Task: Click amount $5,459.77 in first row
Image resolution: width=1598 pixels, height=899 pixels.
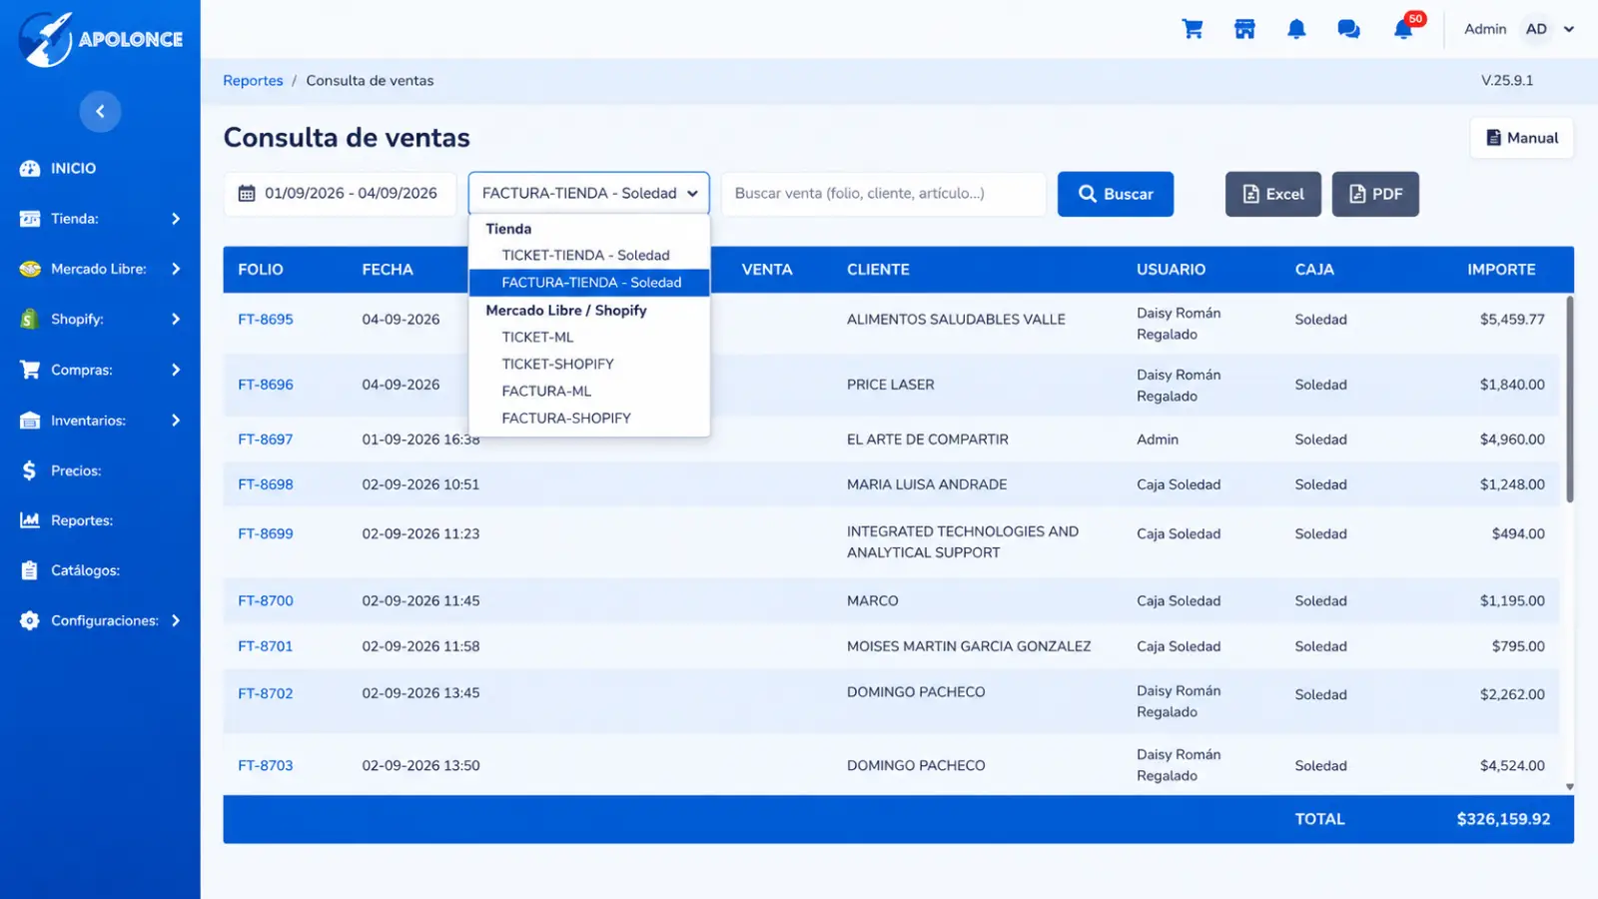Action: coord(1512,320)
